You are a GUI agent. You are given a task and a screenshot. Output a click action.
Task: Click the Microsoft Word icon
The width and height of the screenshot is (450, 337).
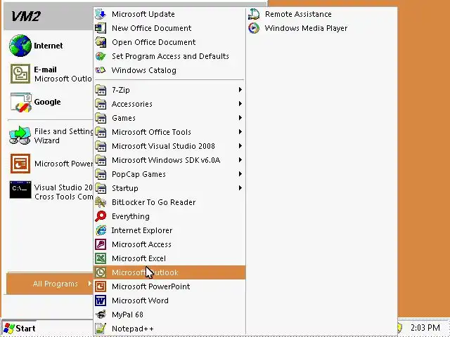pos(101,300)
